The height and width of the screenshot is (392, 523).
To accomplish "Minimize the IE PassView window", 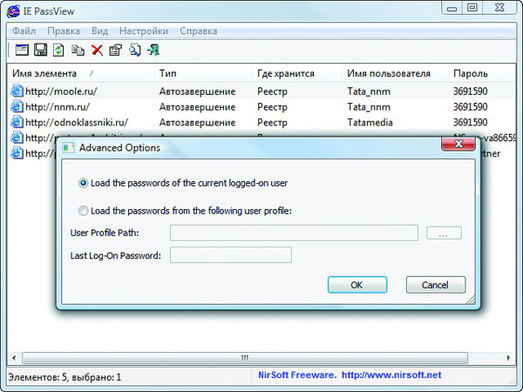I will pyautogui.click(x=452, y=9).
